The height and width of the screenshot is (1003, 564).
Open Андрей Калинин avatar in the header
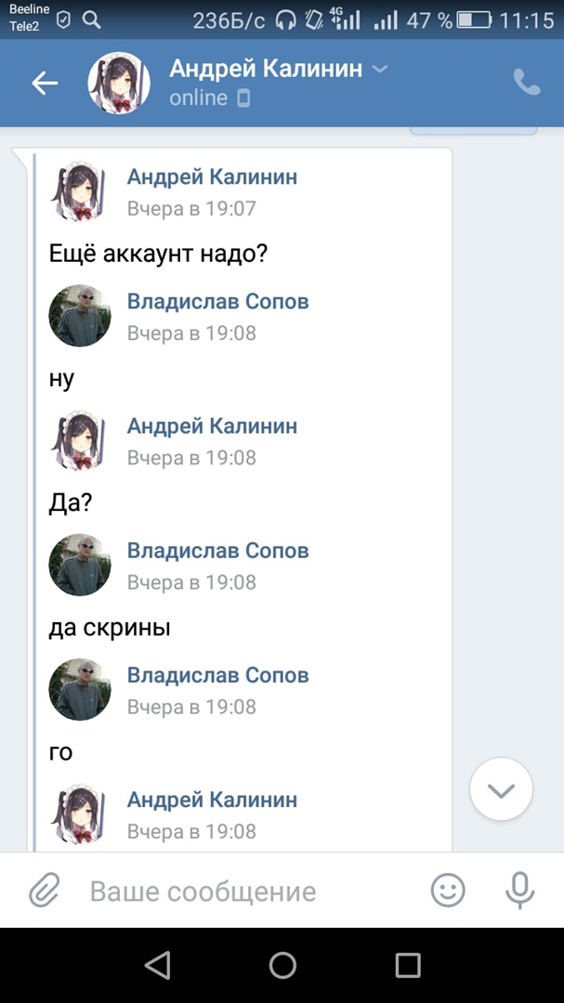point(119,84)
